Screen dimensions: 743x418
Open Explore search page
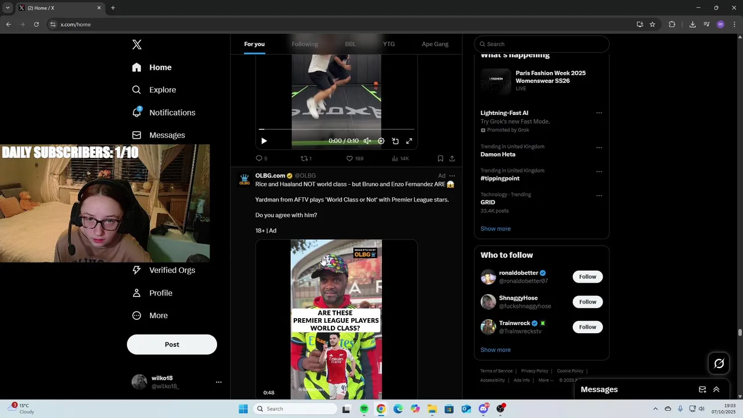click(154, 90)
